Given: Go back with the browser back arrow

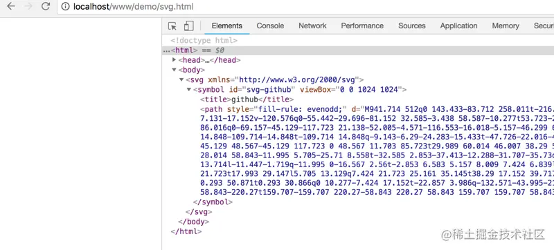Looking at the screenshot, I should tap(11, 6).
